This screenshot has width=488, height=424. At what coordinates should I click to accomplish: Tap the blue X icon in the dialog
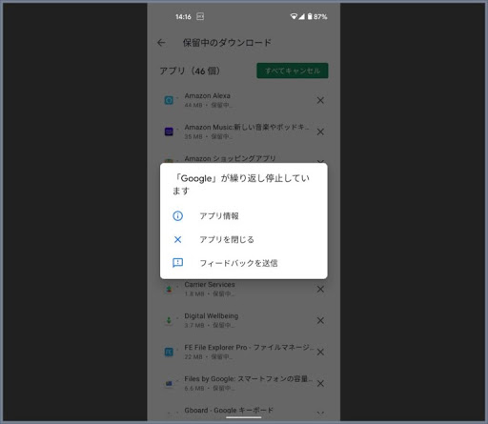click(177, 239)
